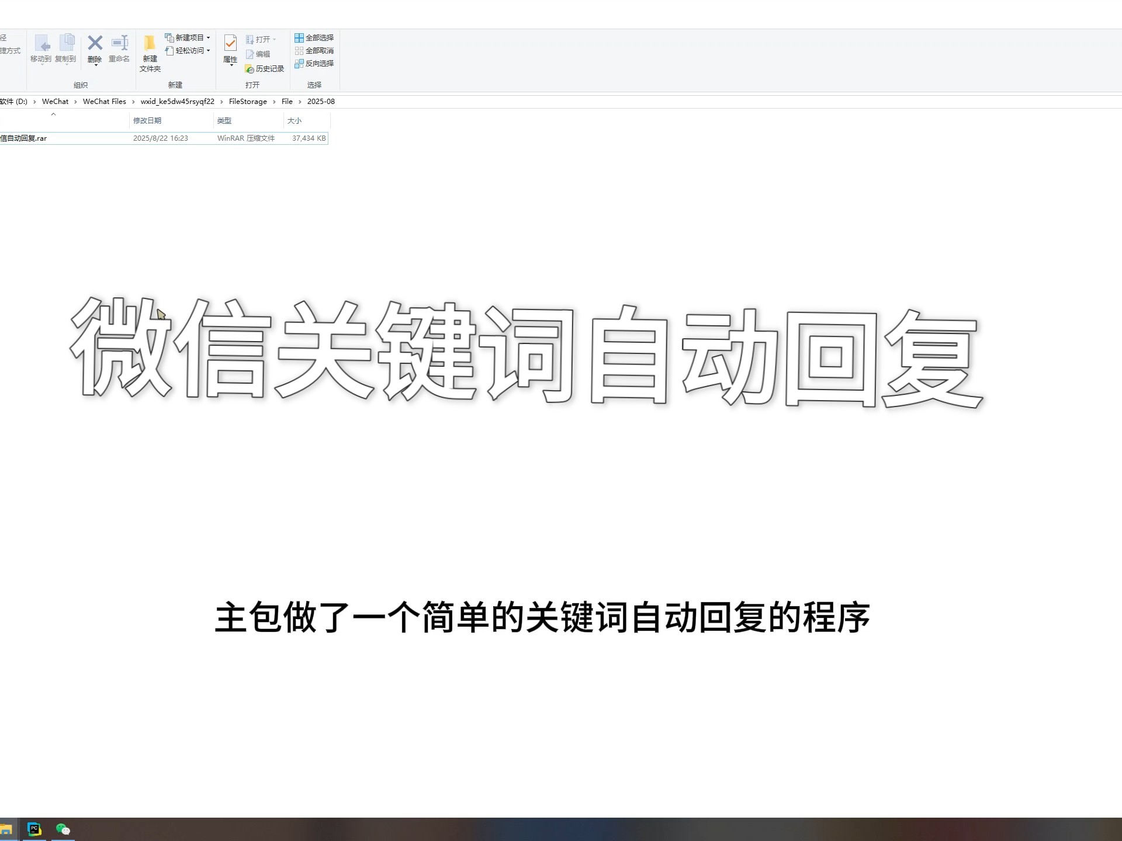Open File Explorer in the taskbar

click(x=6, y=829)
